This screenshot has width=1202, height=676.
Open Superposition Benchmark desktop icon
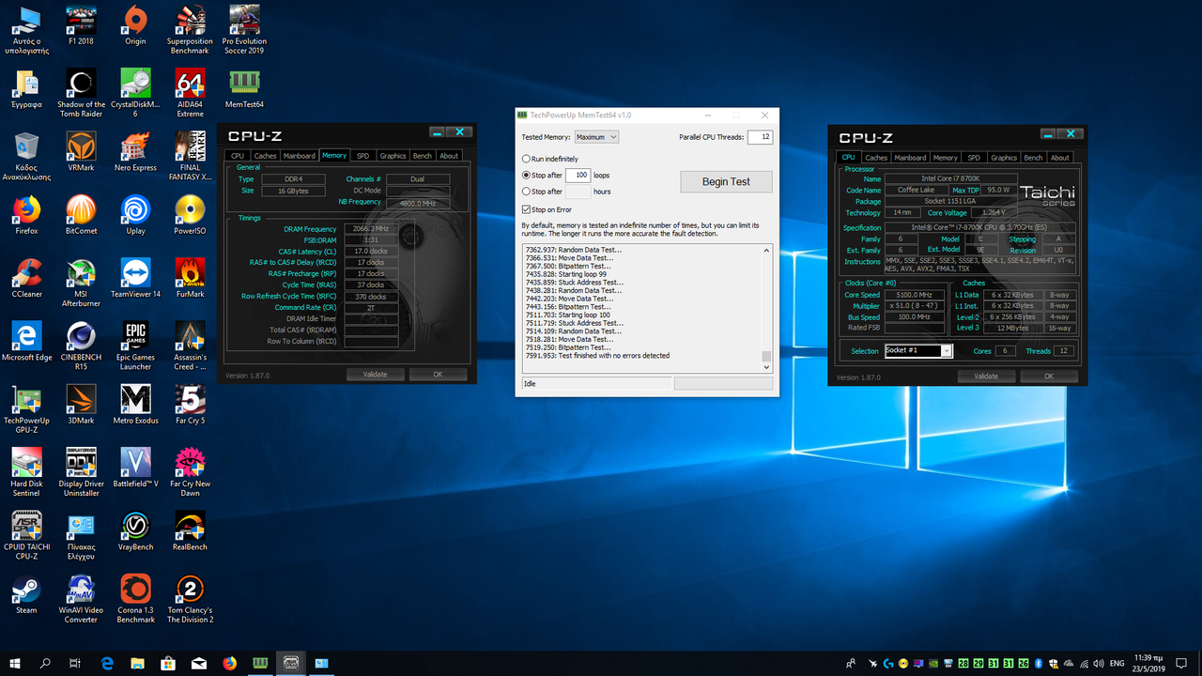(190, 29)
